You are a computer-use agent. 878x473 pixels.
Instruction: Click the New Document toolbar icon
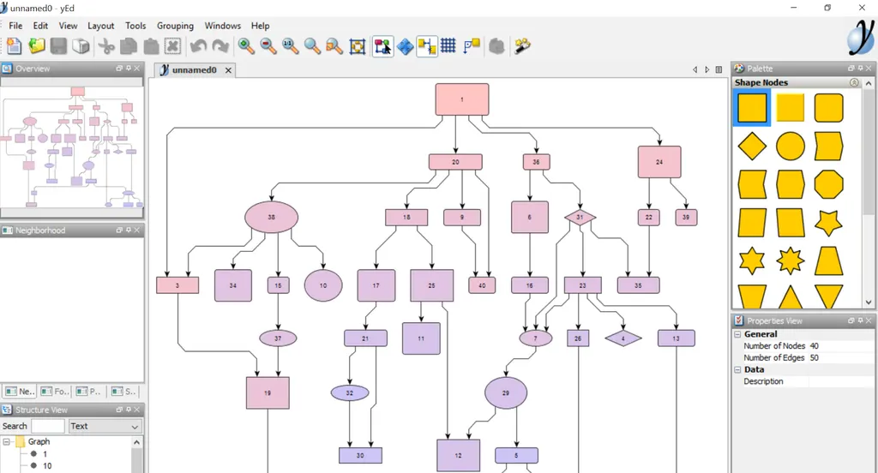coord(14,46)
